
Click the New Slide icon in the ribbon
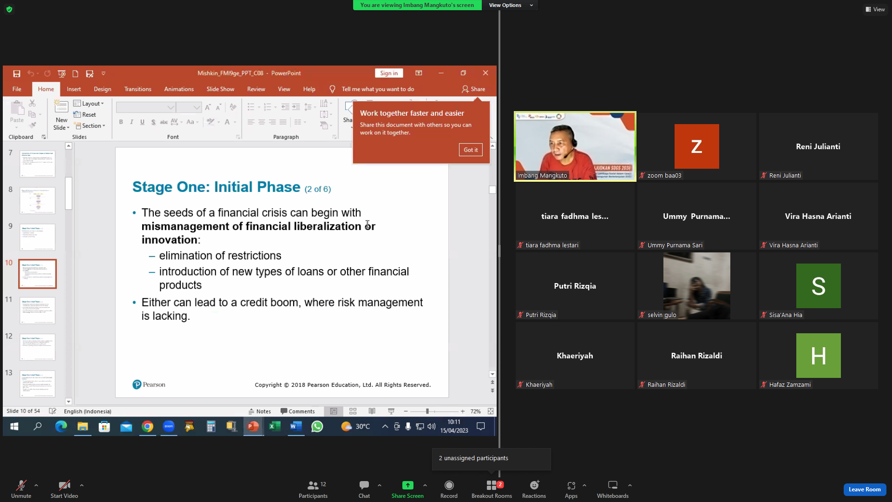(61, 107)
